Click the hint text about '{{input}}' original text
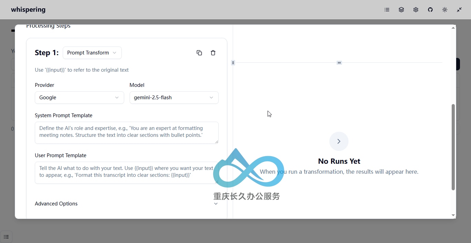The image size is (471, 243). tap(82, 70)
